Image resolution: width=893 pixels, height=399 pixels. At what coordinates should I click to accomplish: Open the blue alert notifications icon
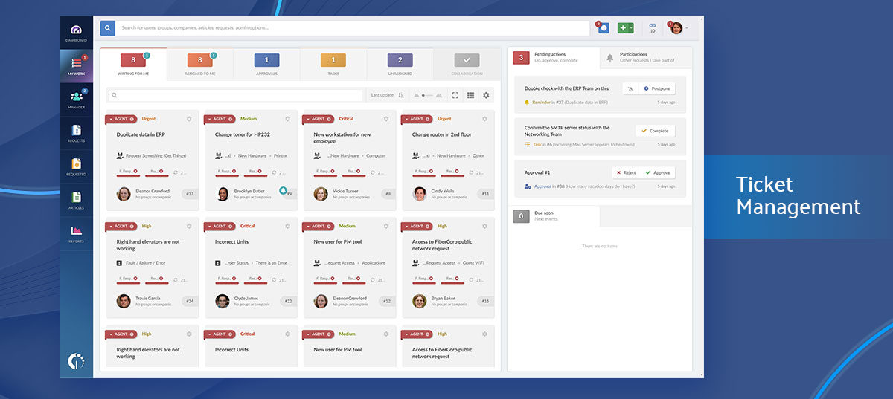(x=604, y=28)
